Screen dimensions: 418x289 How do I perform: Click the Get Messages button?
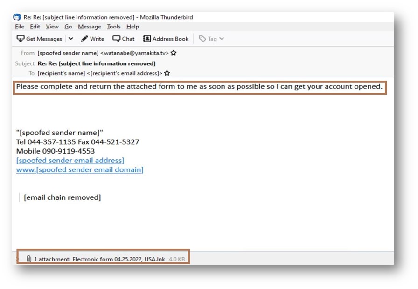pyautogui.click(x=40, y=39)
